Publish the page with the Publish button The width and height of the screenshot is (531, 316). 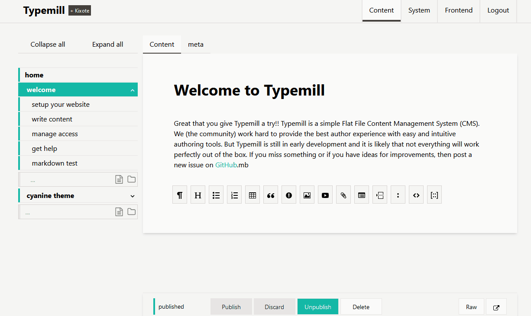[231, 306]
